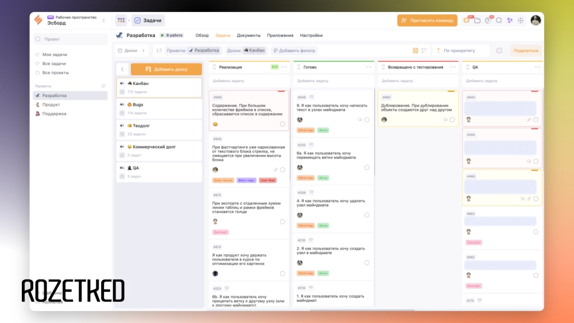Click the assignee avatar on task #849

click(215, 170)
